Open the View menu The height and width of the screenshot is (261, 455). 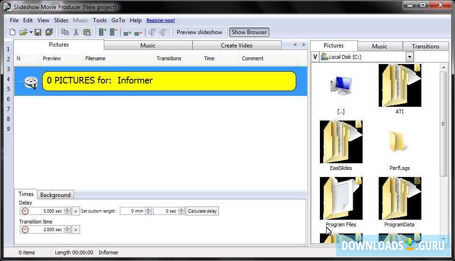[x=43, y=20]
